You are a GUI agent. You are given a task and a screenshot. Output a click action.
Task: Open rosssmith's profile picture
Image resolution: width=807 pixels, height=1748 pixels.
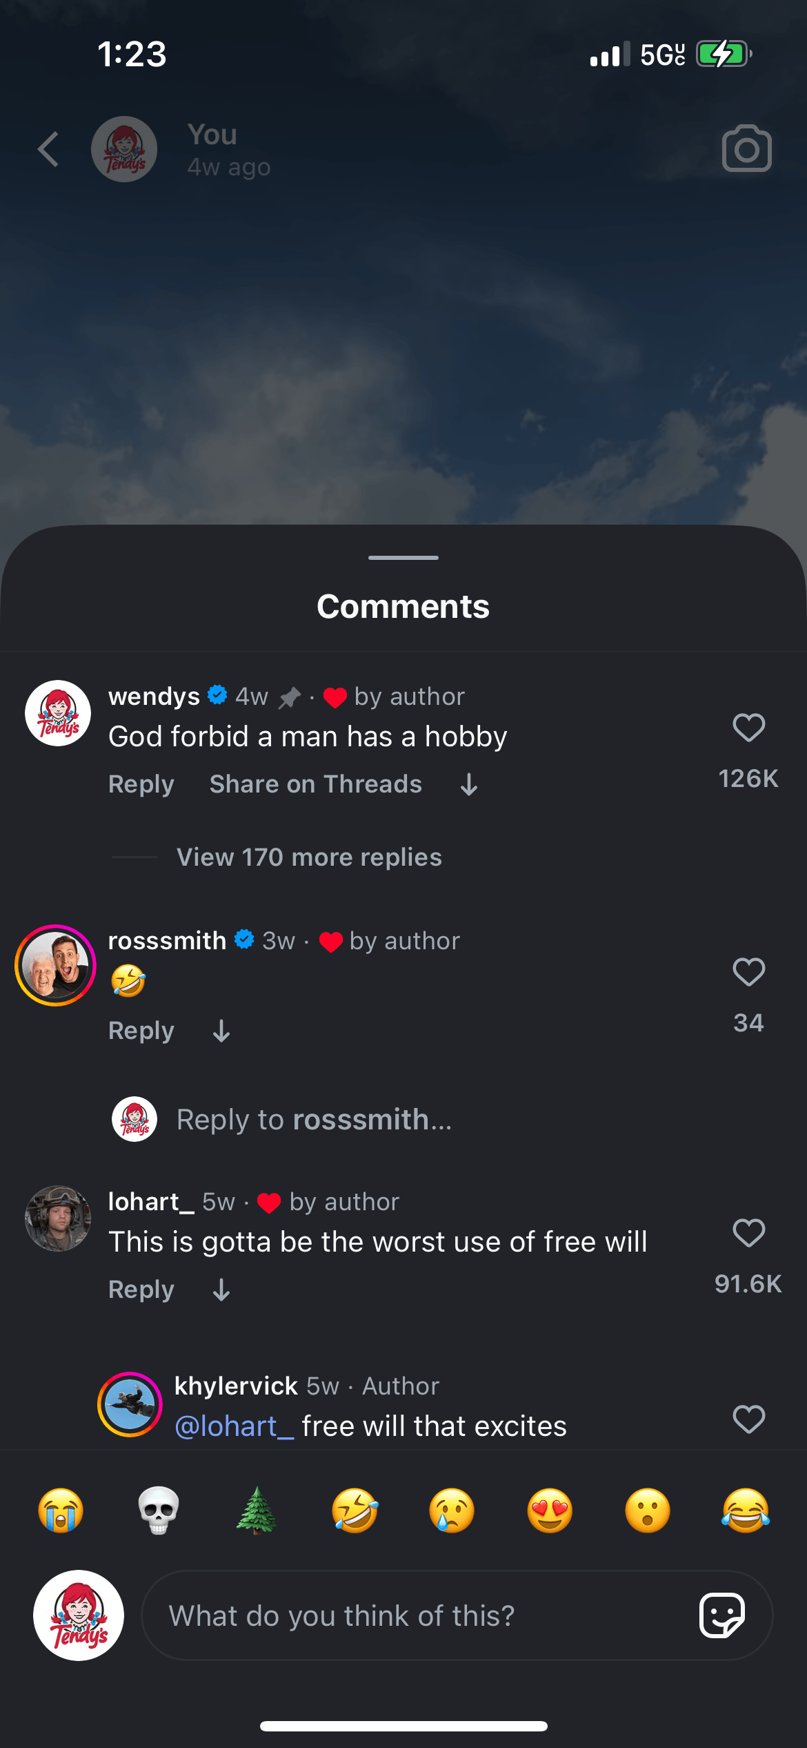click(56, 965)
